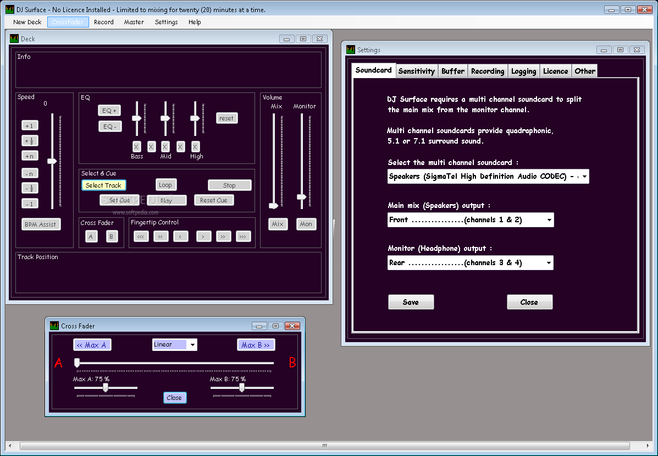
Task: Click the +n speed button
Action: (x=29, y=156)
